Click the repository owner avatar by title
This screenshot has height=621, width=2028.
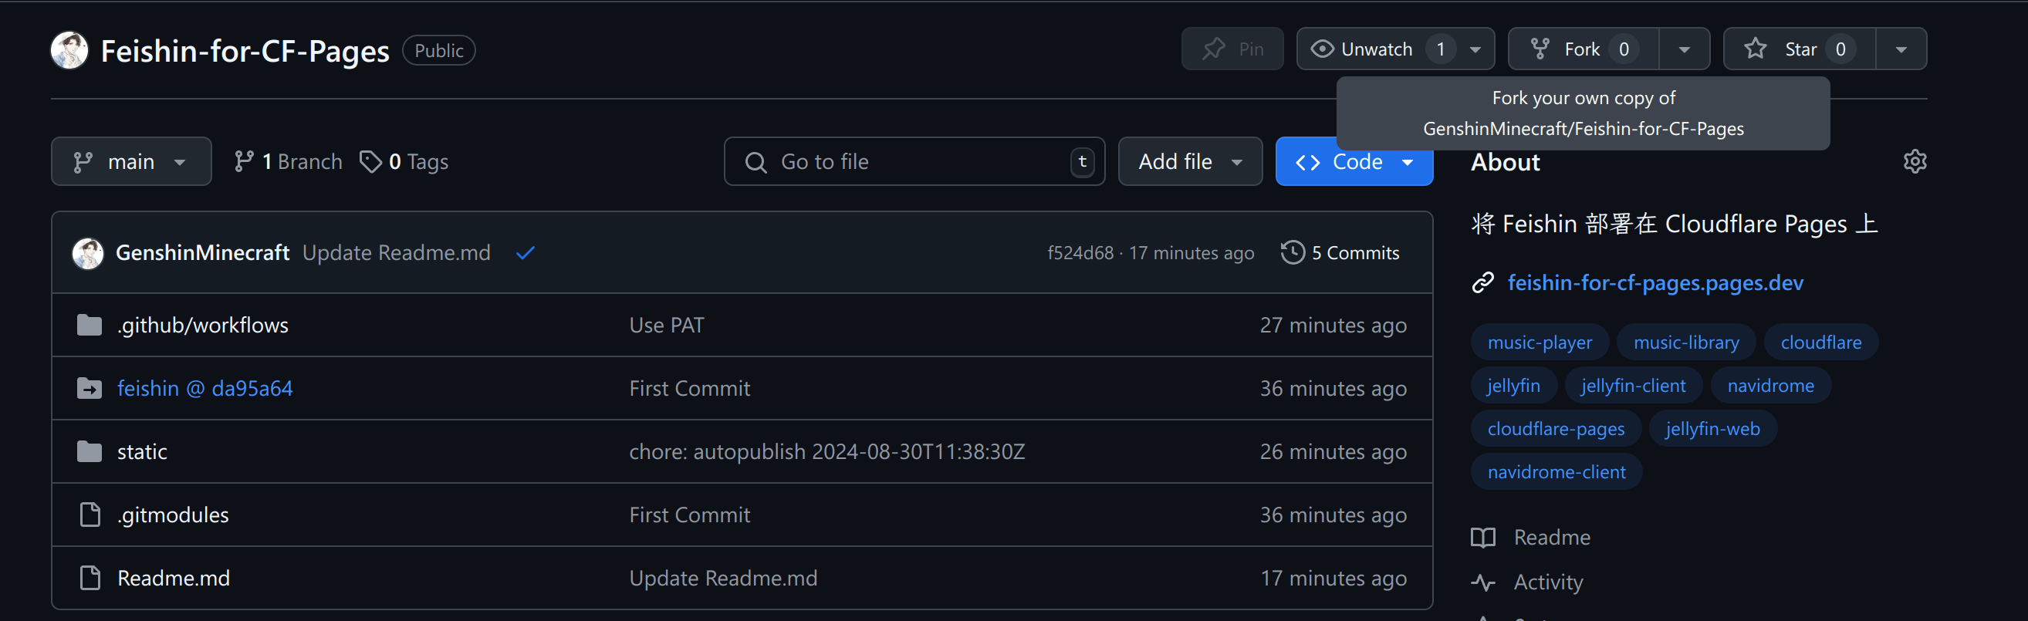[x=69, y=50]
